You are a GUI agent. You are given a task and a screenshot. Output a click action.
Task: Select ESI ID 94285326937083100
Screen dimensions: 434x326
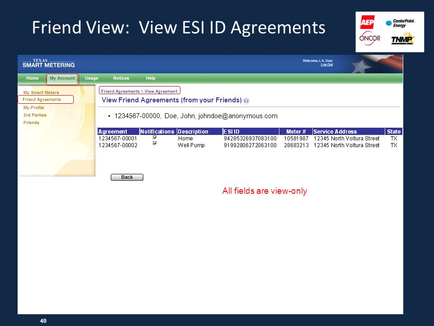(x=250, y=139)
